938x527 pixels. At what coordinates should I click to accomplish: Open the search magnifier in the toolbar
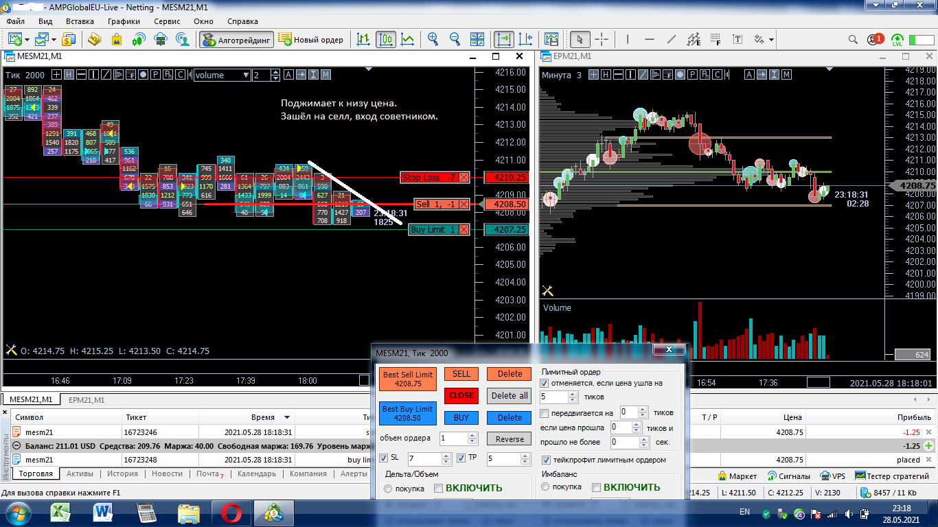tap(853, 39)
